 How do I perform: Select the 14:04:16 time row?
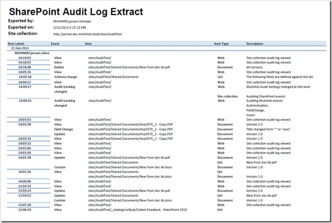(25, 101)
